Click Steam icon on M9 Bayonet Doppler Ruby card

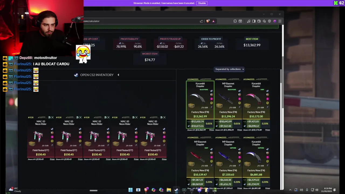[211, 149]
